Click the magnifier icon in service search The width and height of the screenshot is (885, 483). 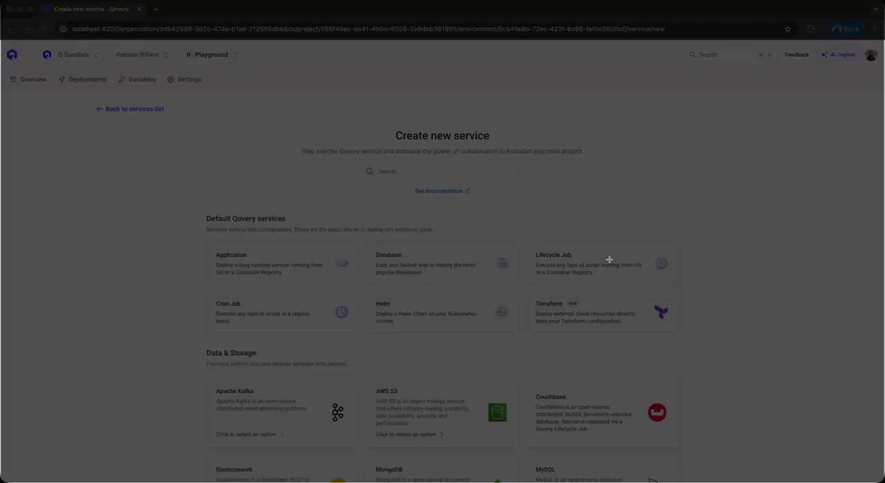click(x=369, y=171)
